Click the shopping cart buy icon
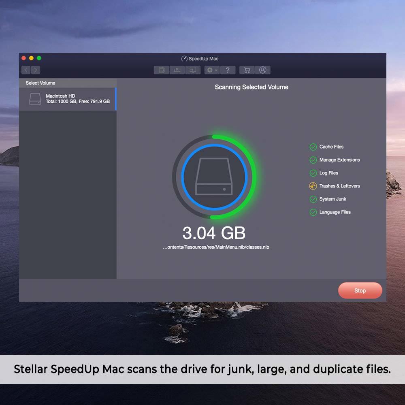 coord(247,70)
